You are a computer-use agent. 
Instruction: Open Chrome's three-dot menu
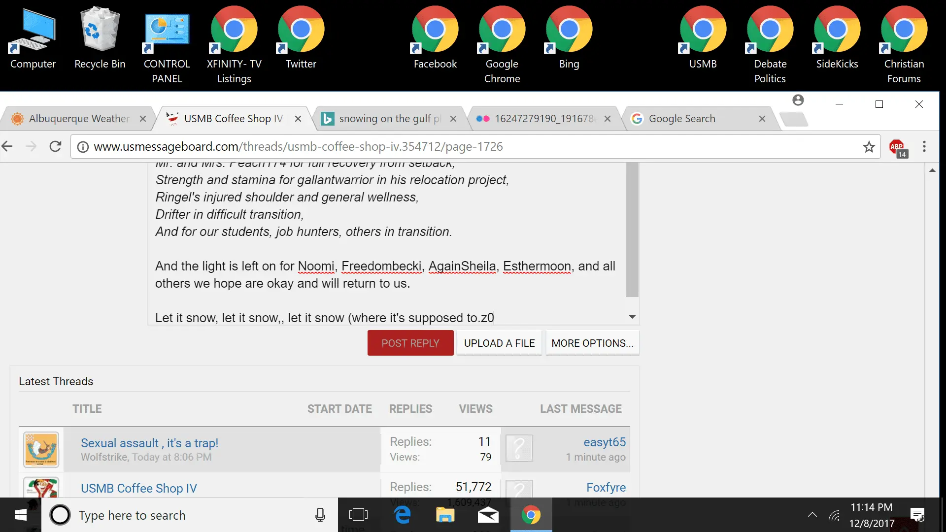924,146
